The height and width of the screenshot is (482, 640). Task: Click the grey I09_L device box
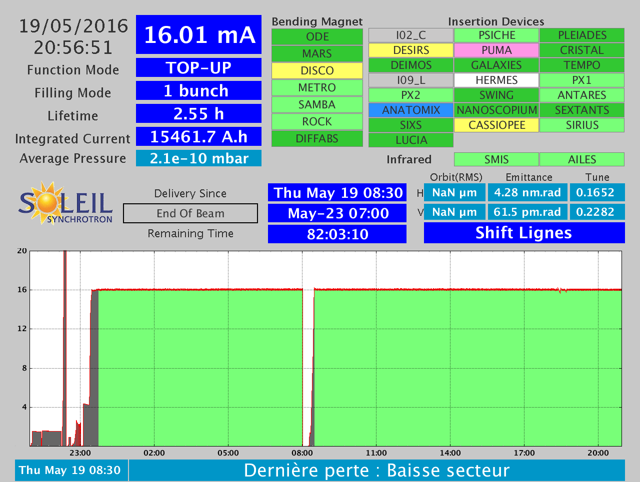pyautogui.click(x=411, y=80)
